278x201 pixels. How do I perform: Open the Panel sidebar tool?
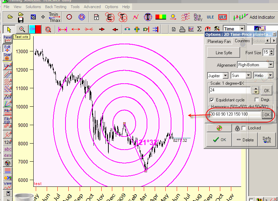7,39
